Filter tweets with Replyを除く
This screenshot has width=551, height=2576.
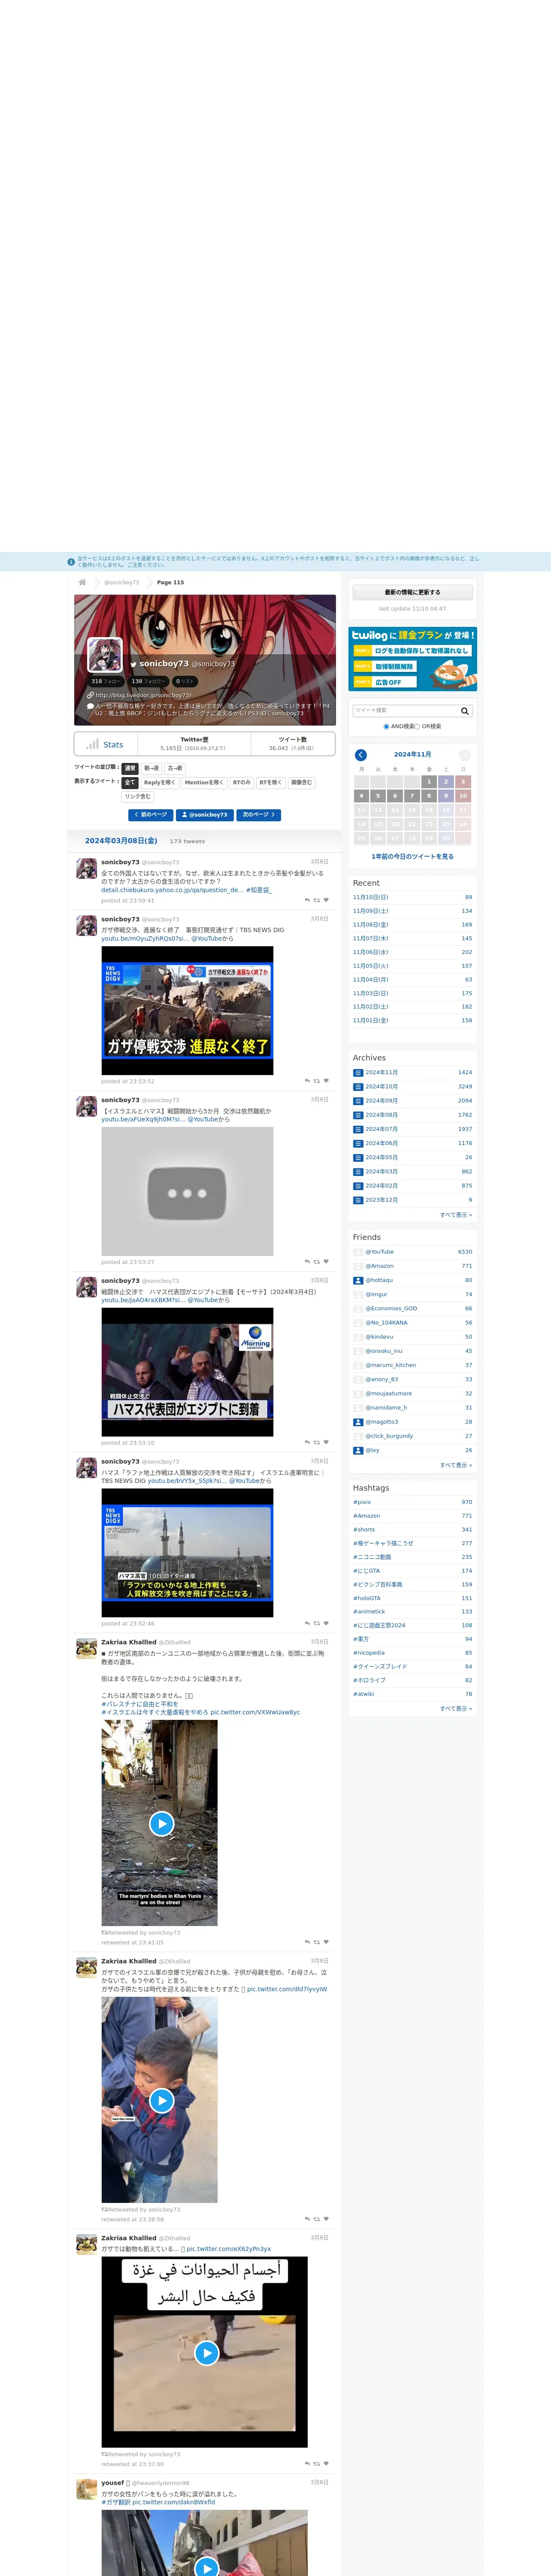pyautogui.click(x=159, y=783)
